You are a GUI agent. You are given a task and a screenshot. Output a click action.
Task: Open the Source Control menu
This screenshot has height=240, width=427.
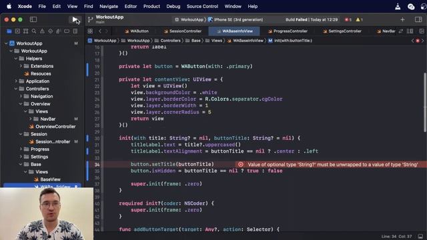(202, 6)
